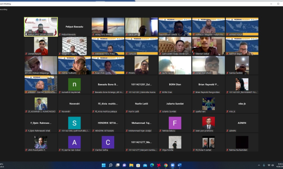The height and width of the screenshot is (169, 283).
Task: Select the highlighted active speaker video tile
Action: point(41,26)
